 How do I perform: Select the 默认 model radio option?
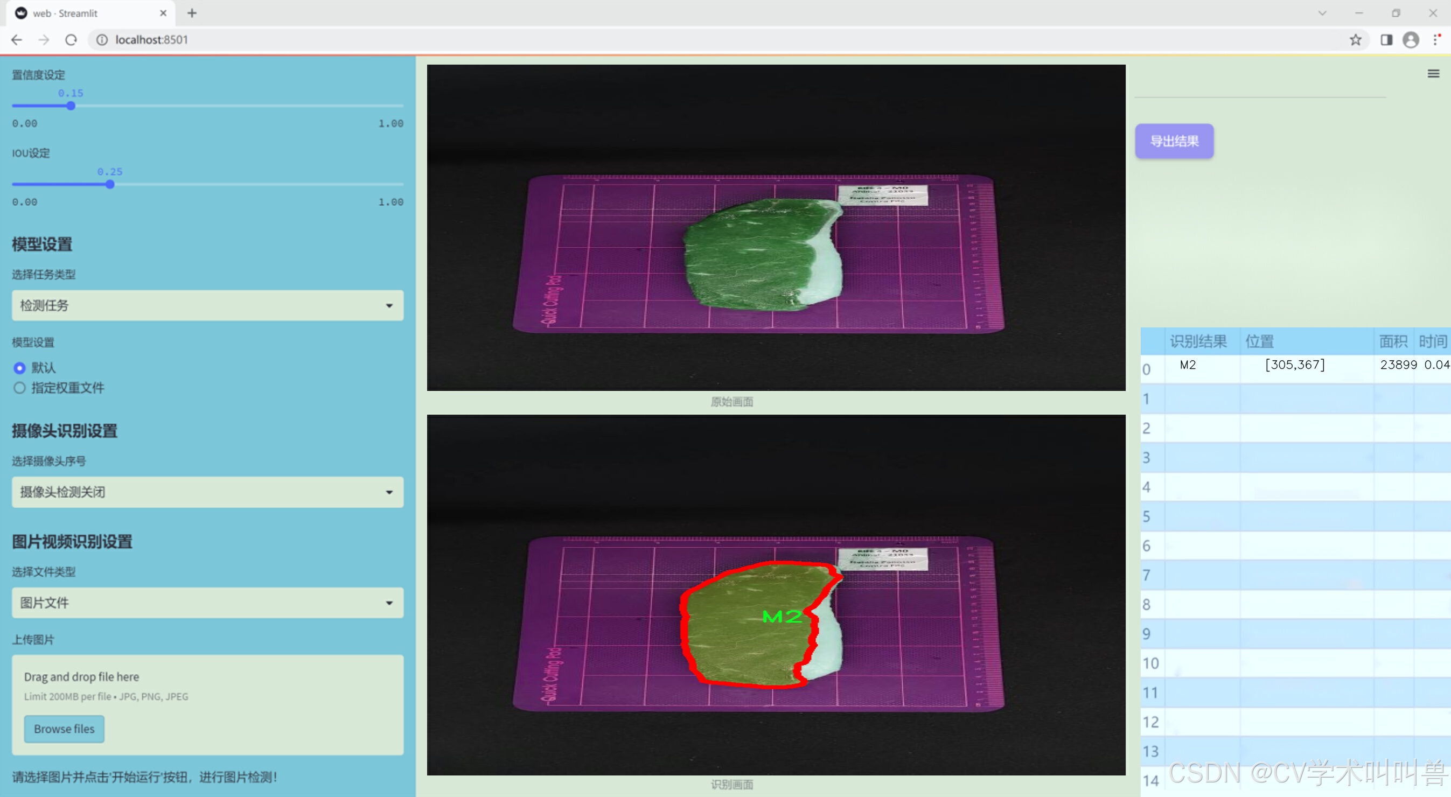(20, 368)
